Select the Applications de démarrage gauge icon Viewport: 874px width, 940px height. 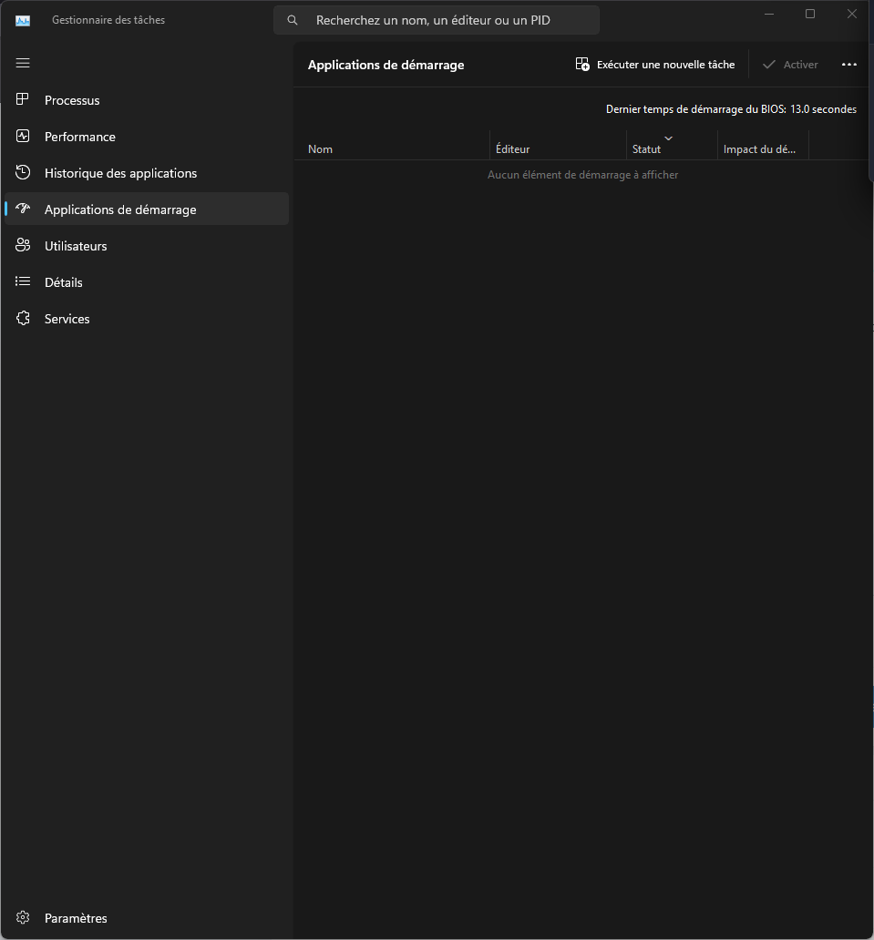point(24,209)
